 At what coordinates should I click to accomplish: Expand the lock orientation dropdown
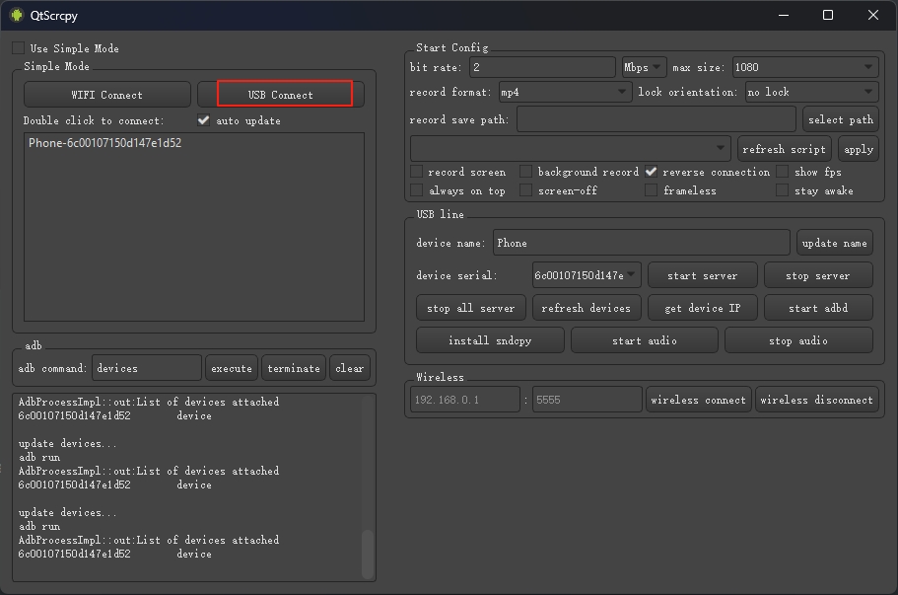coord(810,92)
